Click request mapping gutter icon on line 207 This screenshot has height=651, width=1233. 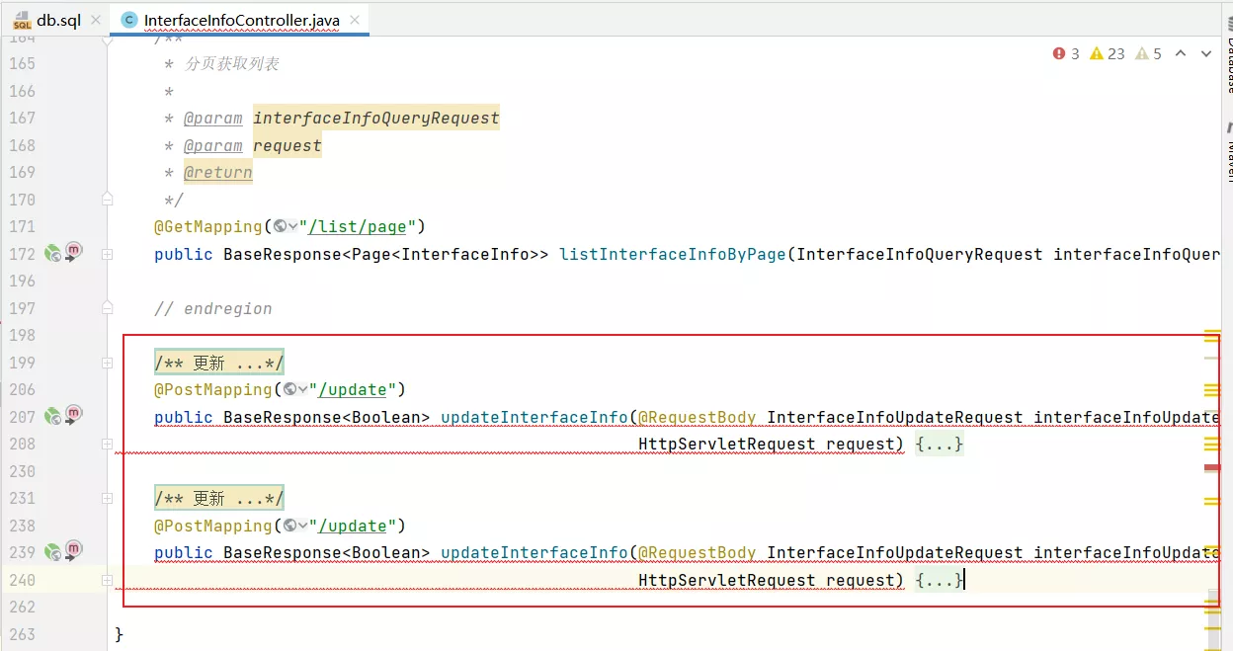tap(74, 415)
